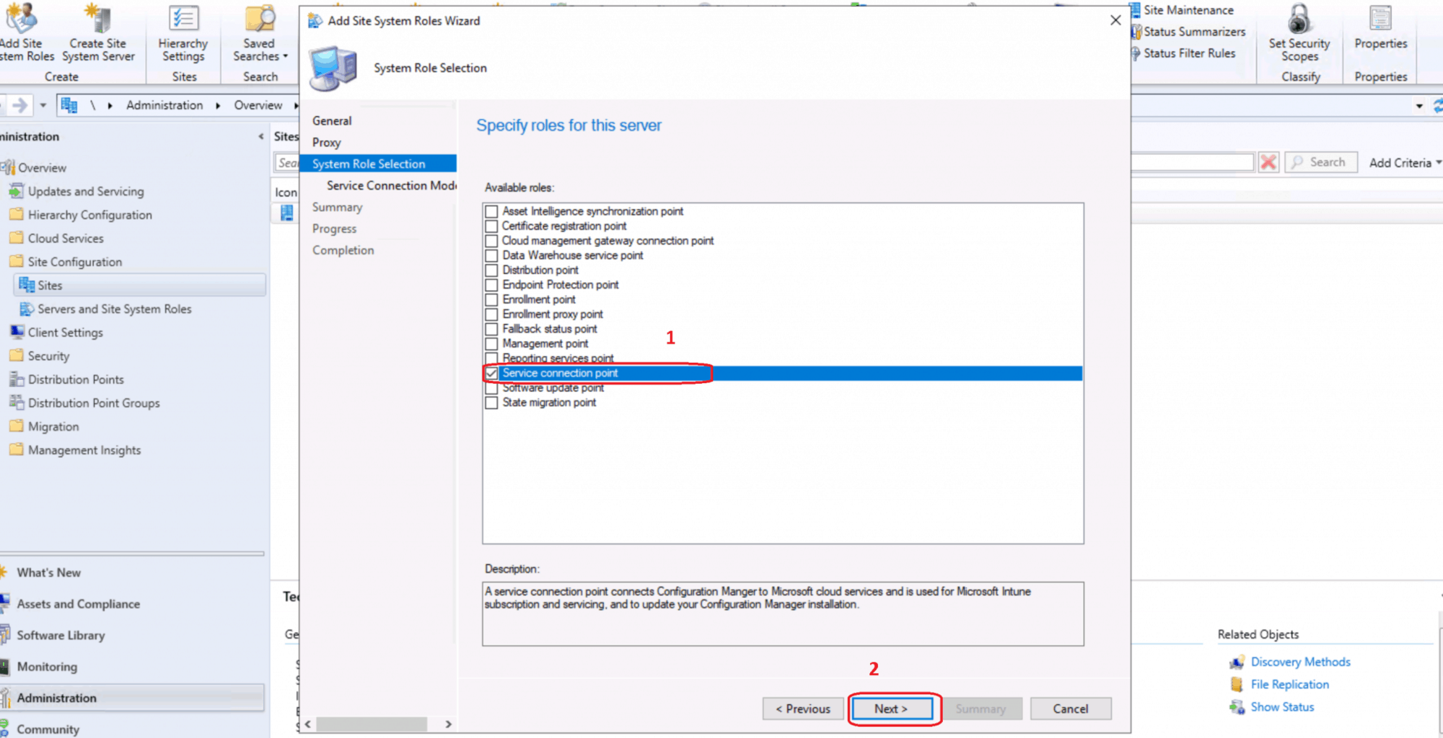Open the General wizard page
The image size is (1443, 738).
(x=332, y=120)
